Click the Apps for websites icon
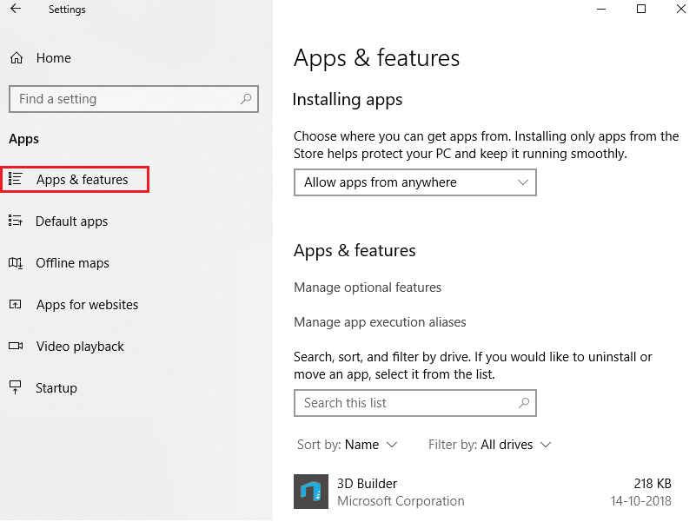Image resolution: width=696 pixels, height=522 pixels. [15, 305]
